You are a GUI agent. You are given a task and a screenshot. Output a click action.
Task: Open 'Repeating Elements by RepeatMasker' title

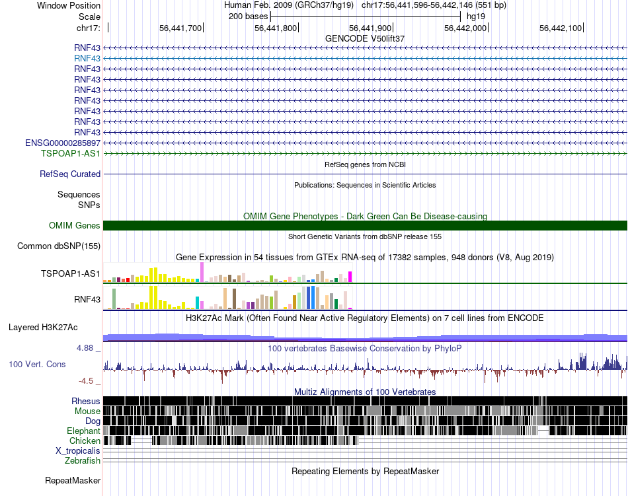[x=365, y=471]
